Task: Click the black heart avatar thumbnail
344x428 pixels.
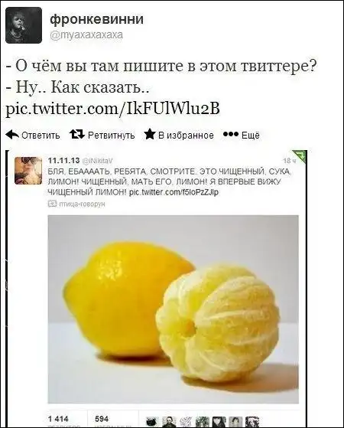Action: coord(219,422)
